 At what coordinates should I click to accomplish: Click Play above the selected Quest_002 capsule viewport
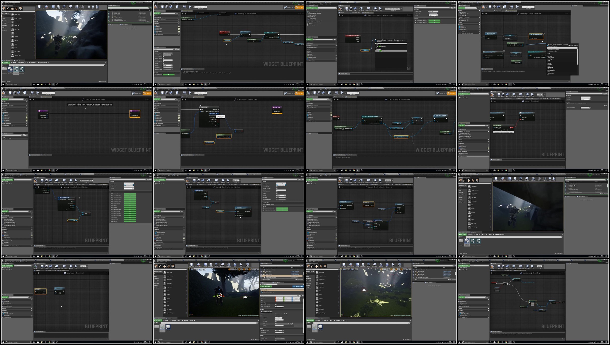point(241,265)
